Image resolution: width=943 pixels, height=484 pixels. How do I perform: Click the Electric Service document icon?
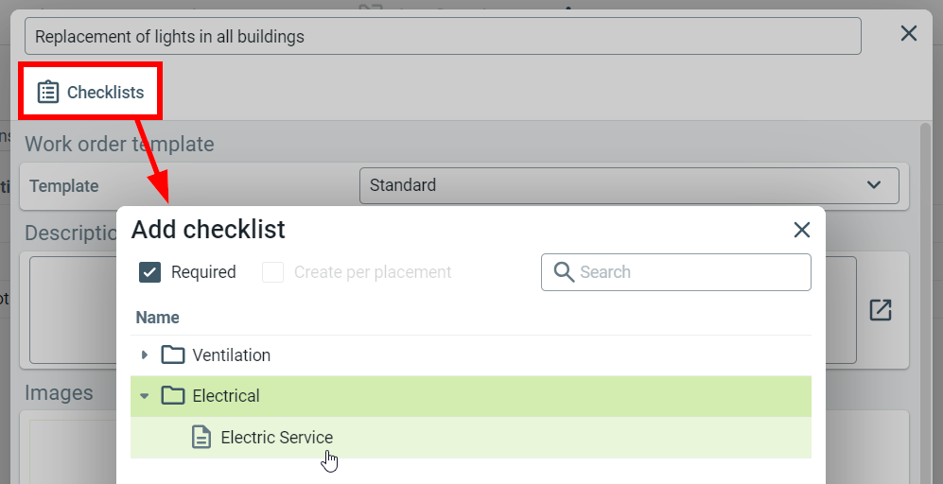pyautogui.click(x=201, y=438)
